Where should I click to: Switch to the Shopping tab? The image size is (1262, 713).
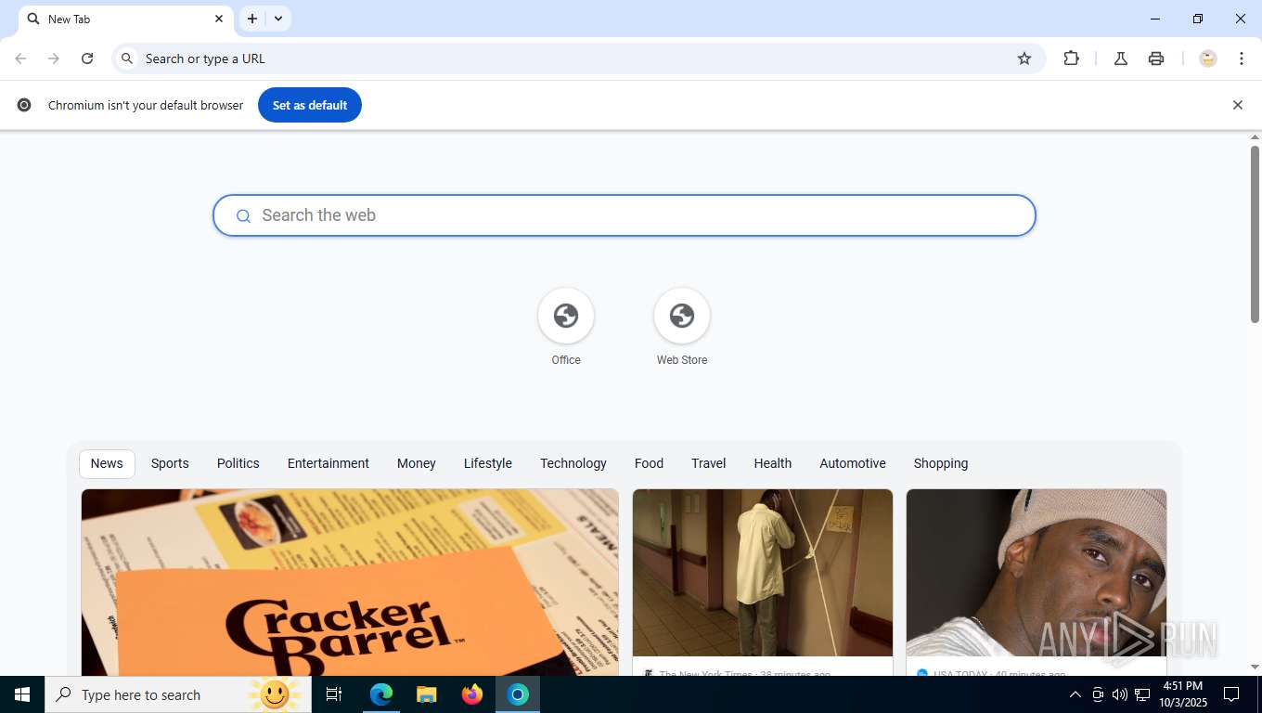(941, 463)
